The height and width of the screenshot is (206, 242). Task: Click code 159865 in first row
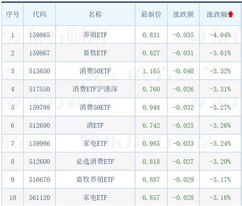pos(39,35)
